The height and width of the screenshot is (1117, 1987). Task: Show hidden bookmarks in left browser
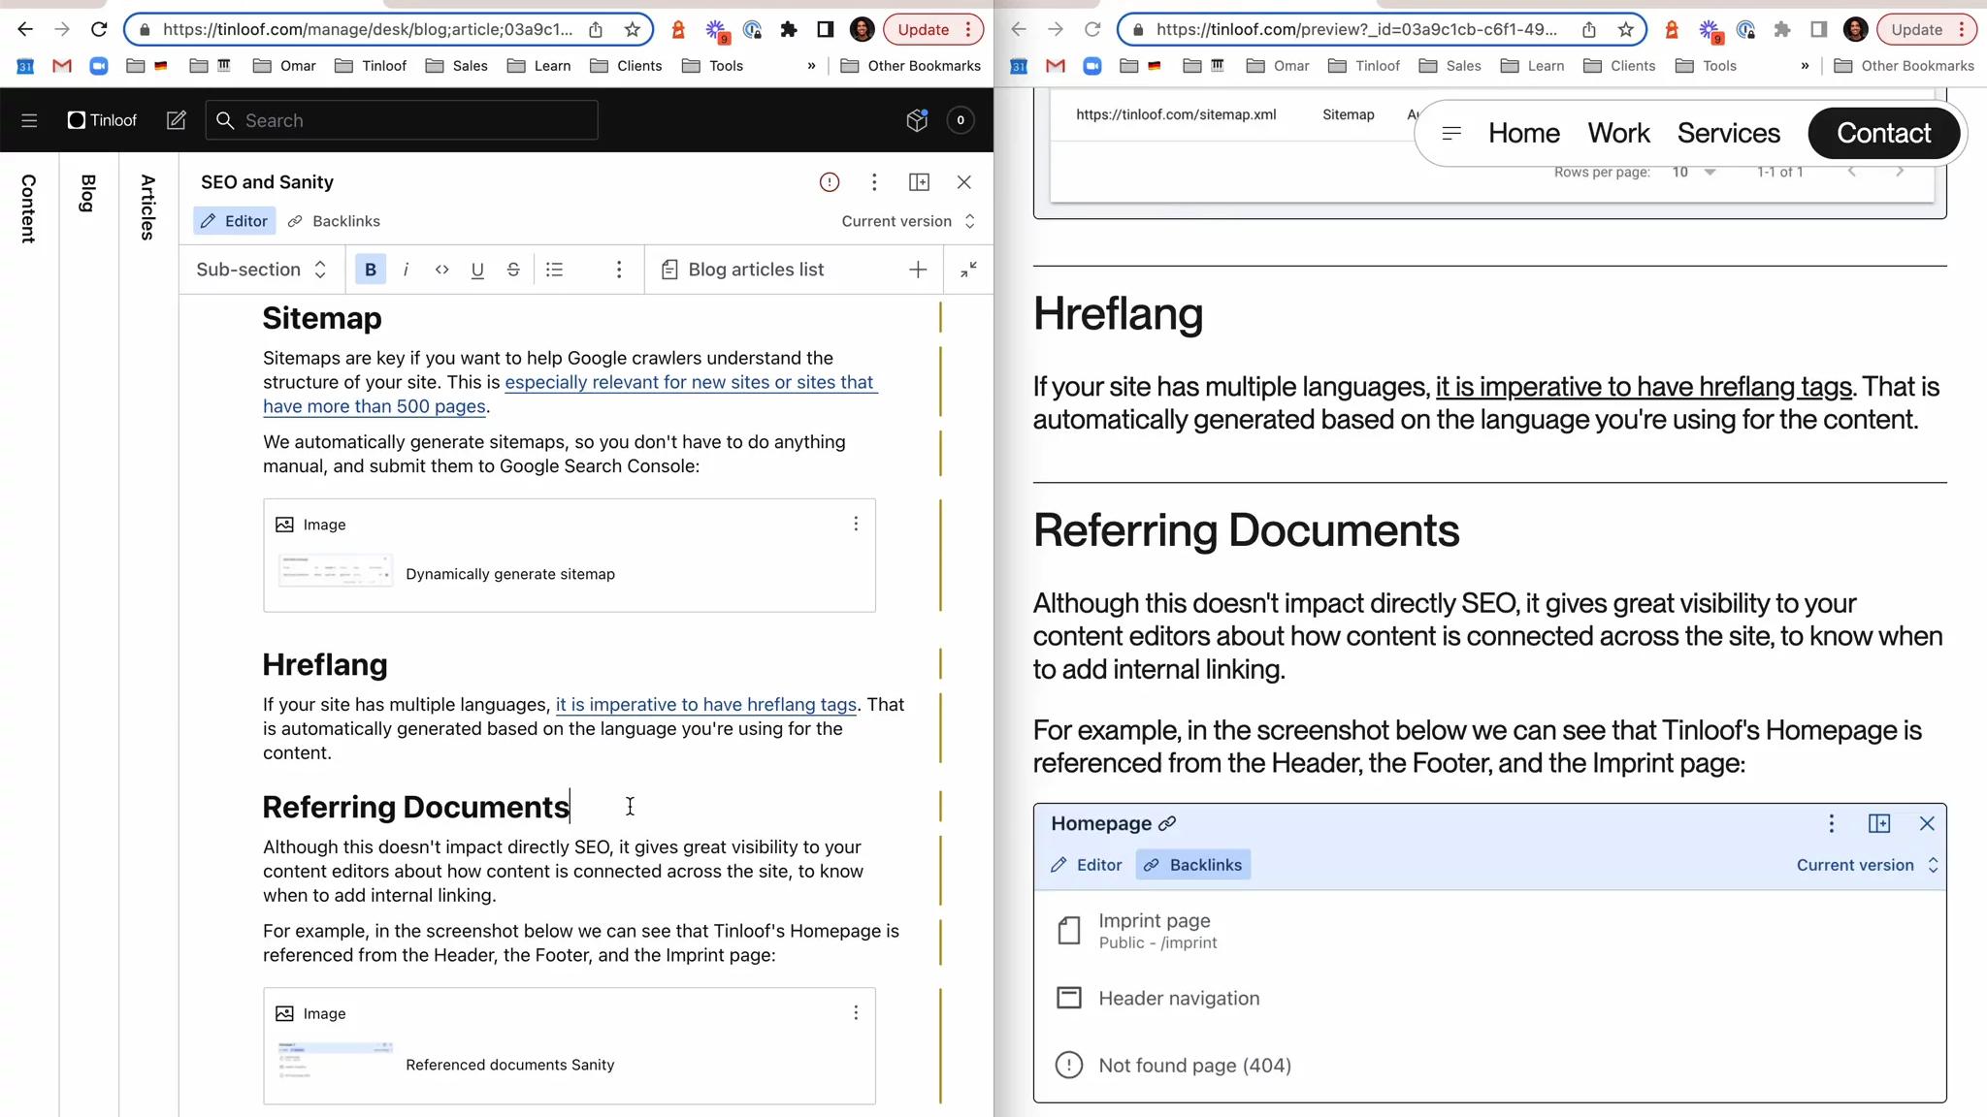(811, 66)
